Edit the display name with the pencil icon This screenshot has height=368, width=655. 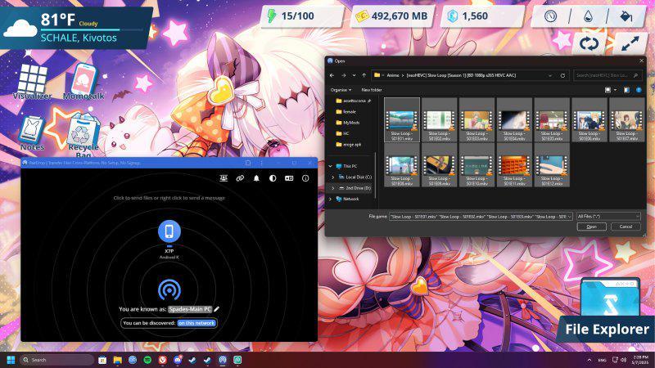tap(216, 309)
